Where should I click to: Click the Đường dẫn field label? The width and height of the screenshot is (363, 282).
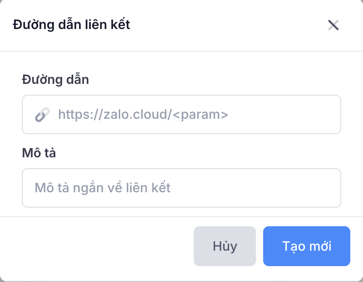tap(55, 80)
